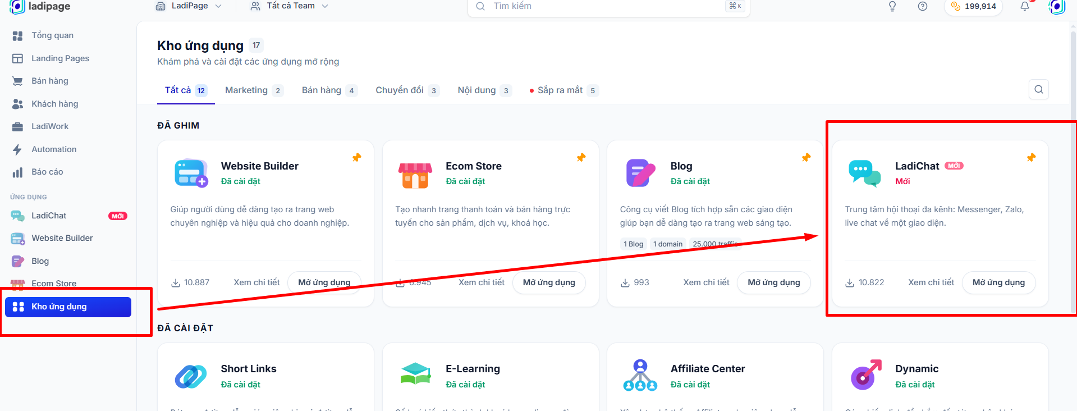Screen dimensions: 1077x411
Task: Click the "1 Blog" tag on Blog card
Action: (634, 244)
